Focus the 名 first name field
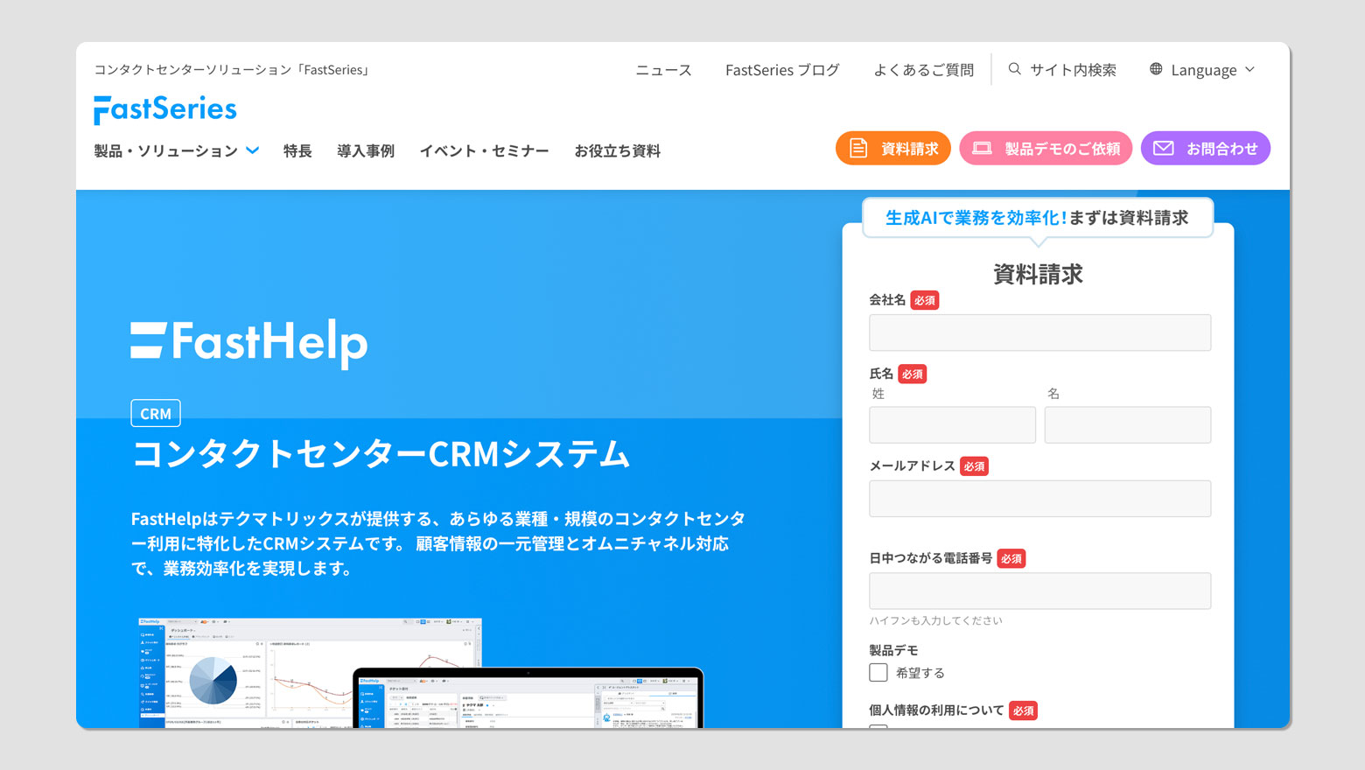 click(1128, 424)
